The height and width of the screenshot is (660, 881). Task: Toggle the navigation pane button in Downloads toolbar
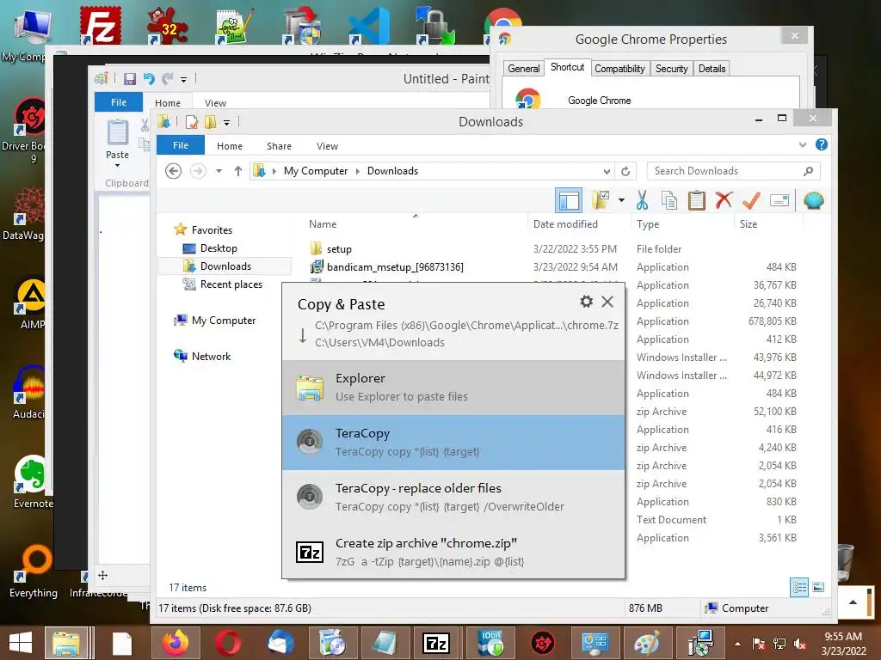(568, 200)
